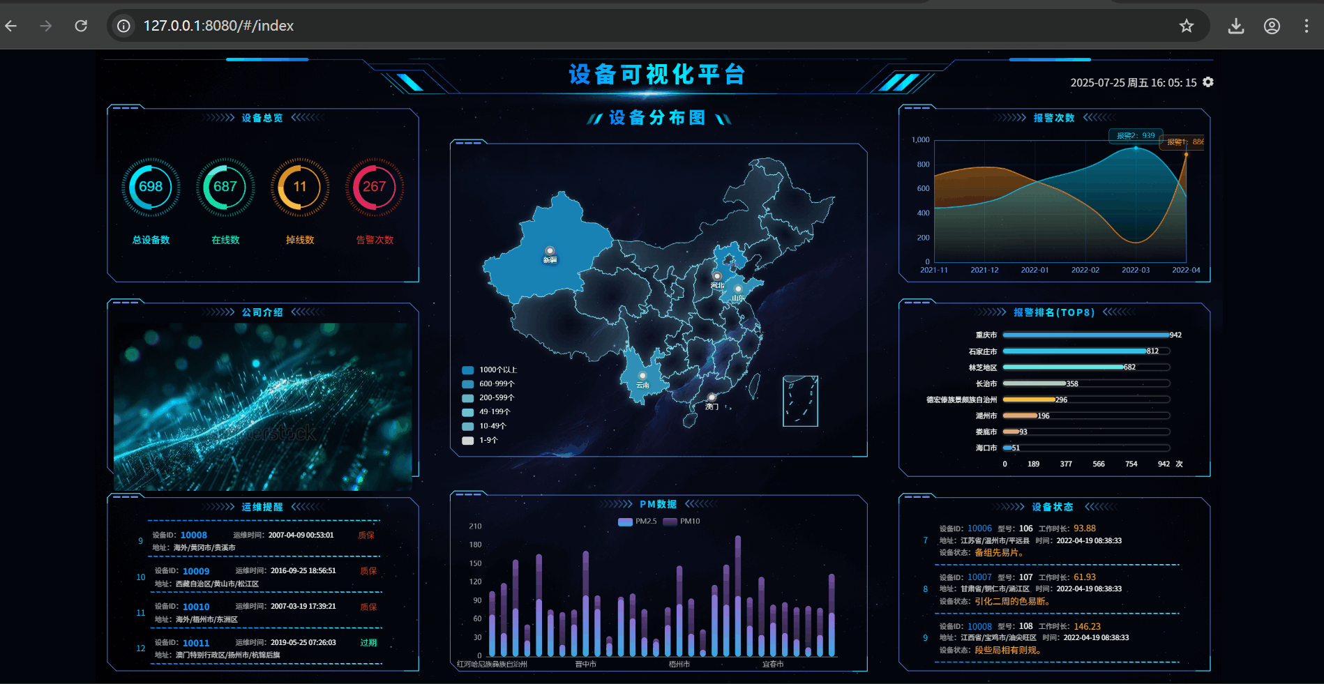Click the 11 offline devices gauge
The image size is (1324, 684).
pos(300,187)
